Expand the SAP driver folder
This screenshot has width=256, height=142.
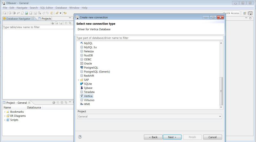click(78, 80)
